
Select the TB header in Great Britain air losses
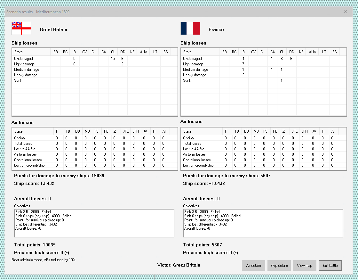pos(68,131)
